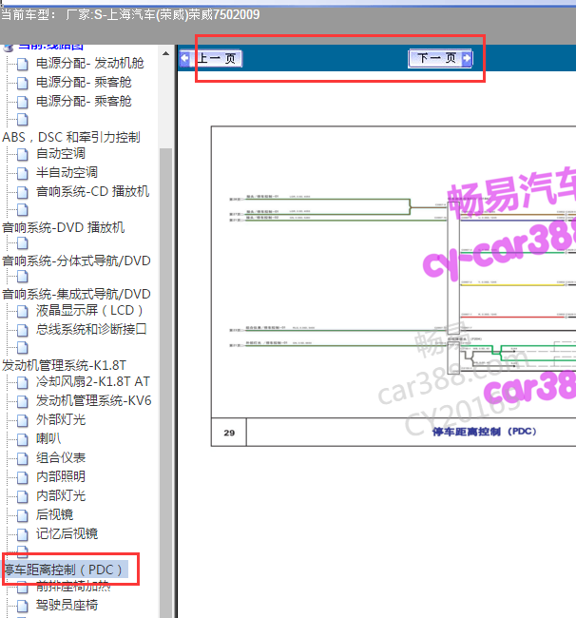Go to next page with 下一页 button
Screen dimensions: 576x618
tap(440, 59)
